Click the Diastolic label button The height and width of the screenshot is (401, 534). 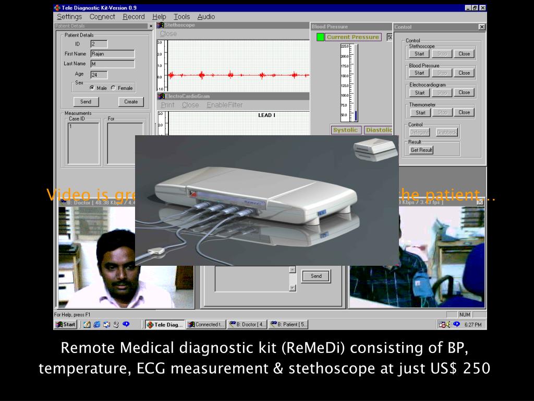pos(379,130)
